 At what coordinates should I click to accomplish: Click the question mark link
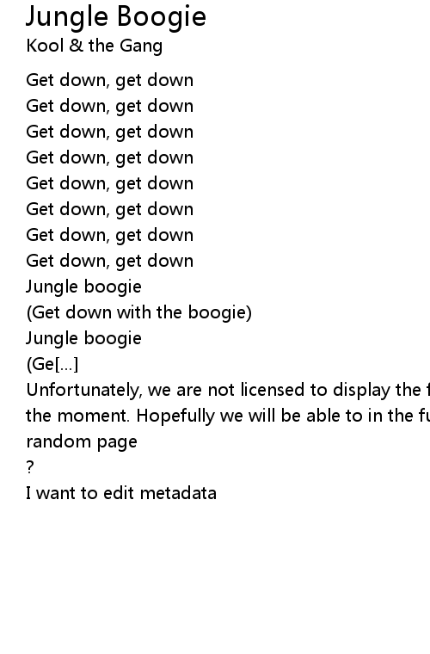tap(29, 467)
